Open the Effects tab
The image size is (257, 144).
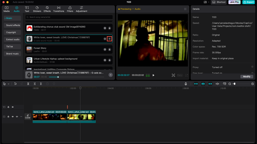[47, 9]
